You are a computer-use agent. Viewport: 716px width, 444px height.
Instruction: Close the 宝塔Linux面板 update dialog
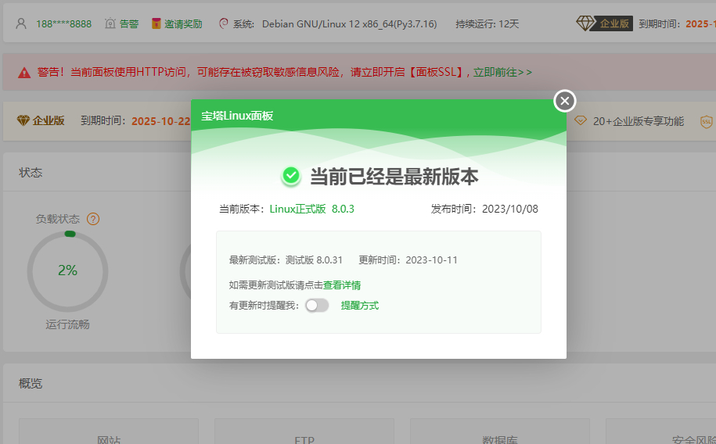pos(565,101)
